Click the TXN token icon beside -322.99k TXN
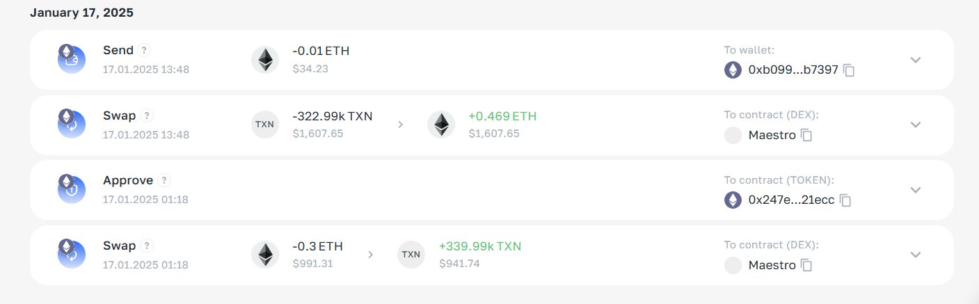The height and width of the screenshot is (304, 979). click(265, 125)
